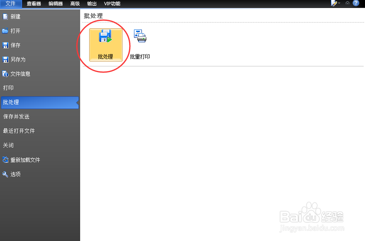Expand the dropdown arrow beside the pen icon
Screen dimensions: 365x241
tap(339, 3)
